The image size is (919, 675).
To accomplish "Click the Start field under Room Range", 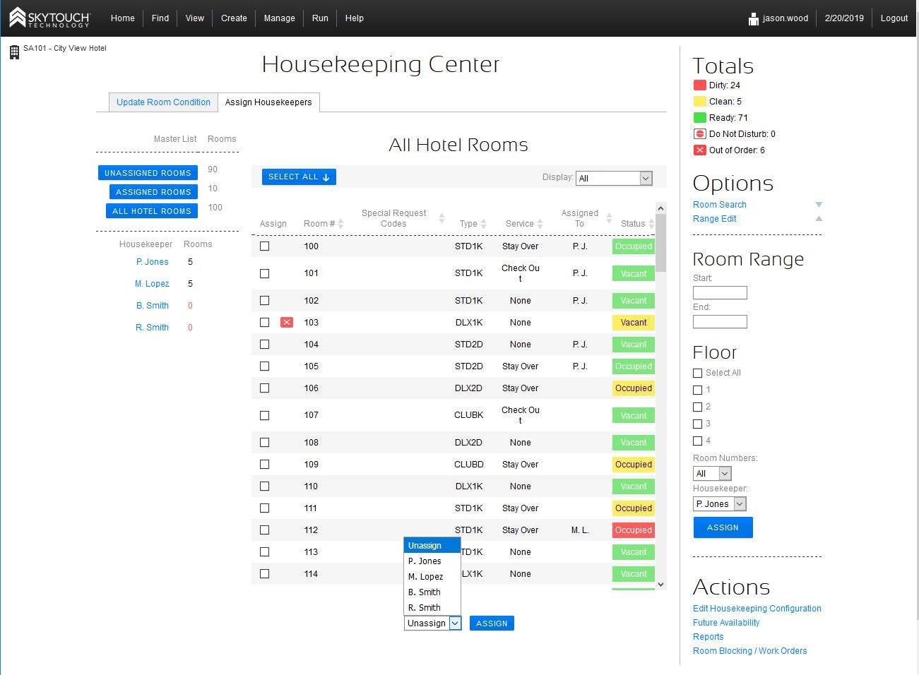I will pos(719,292).
